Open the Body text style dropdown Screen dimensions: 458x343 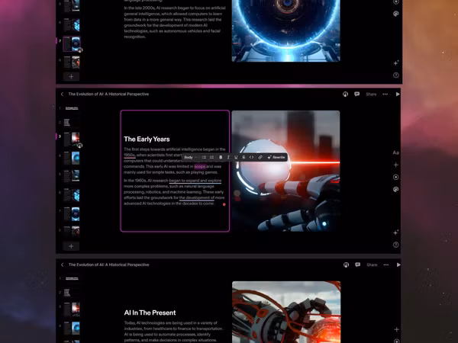(190, 157)
